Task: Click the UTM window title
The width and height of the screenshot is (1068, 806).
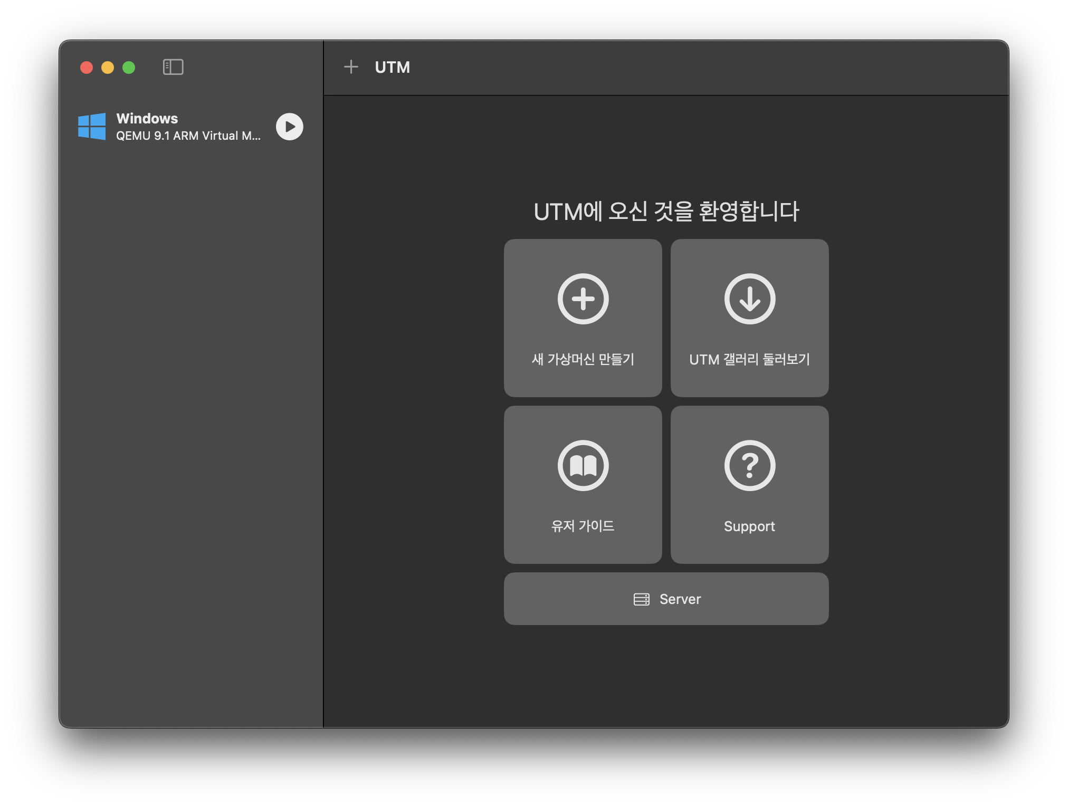Action: point(392,67)
